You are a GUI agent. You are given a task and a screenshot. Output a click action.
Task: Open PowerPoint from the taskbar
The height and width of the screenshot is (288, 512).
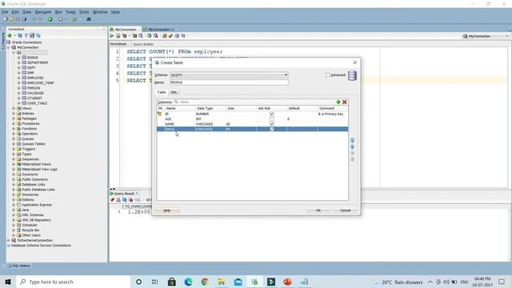click(287, 282)
